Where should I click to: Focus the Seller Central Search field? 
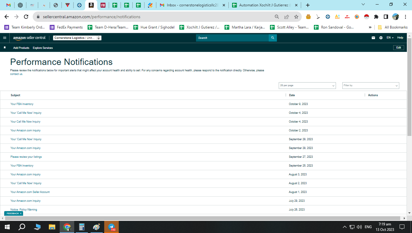(x=232, y=38)
